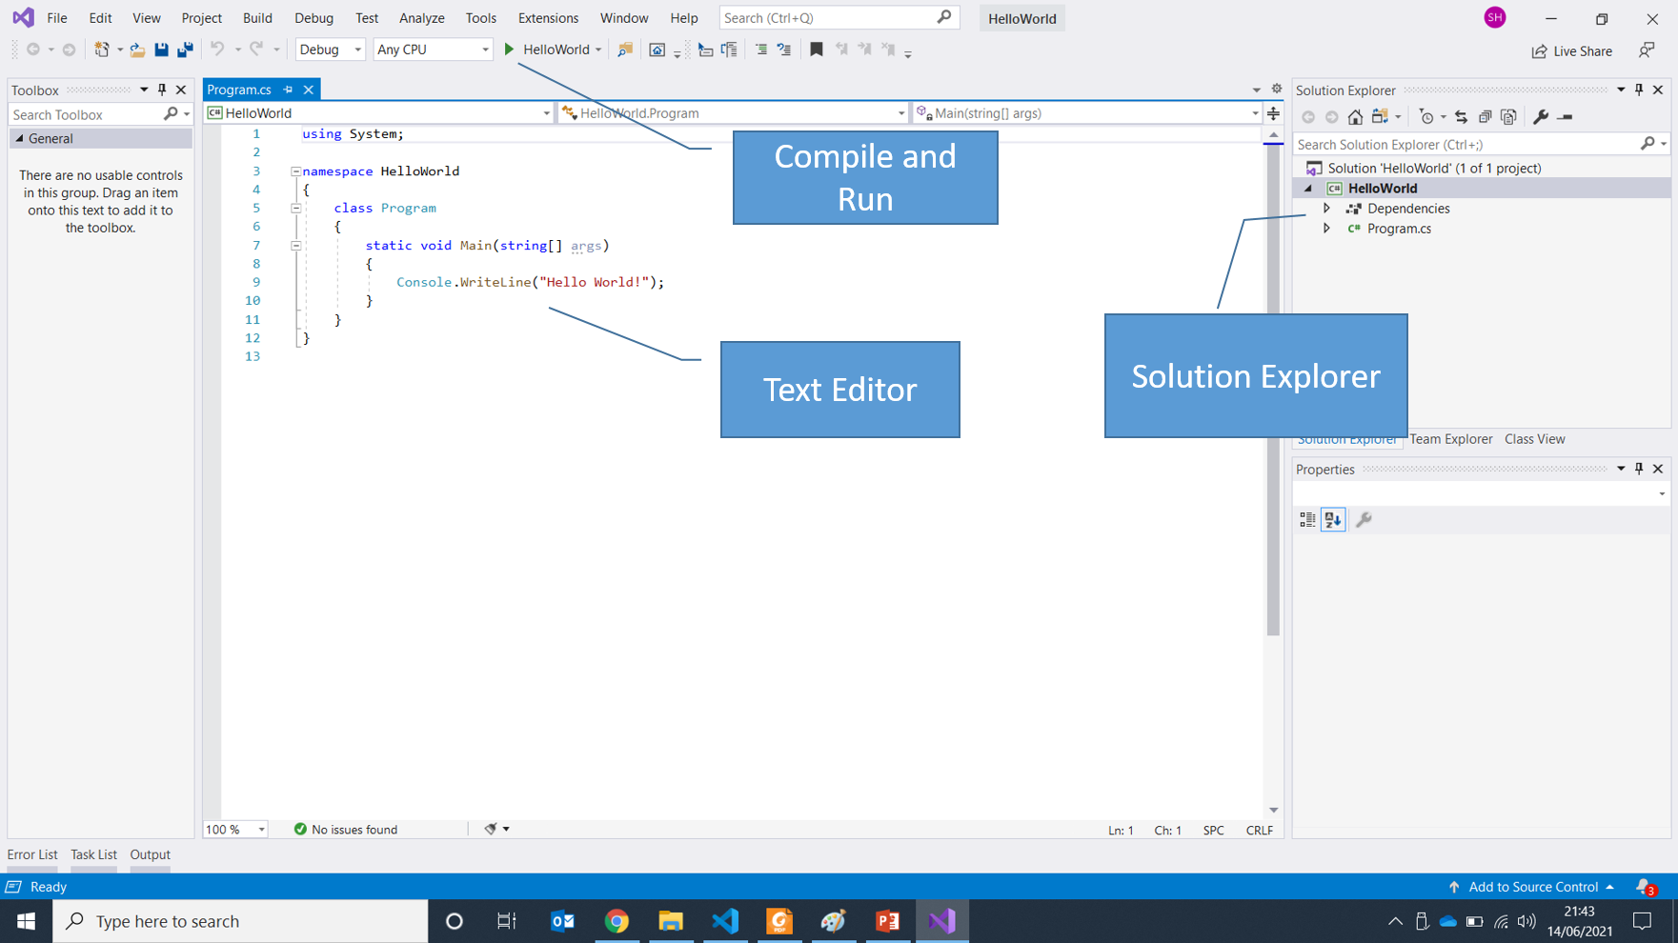Open the Debug configuration dropdown
The height and width of the screenshot is (943, 1678).
[330, 50]
